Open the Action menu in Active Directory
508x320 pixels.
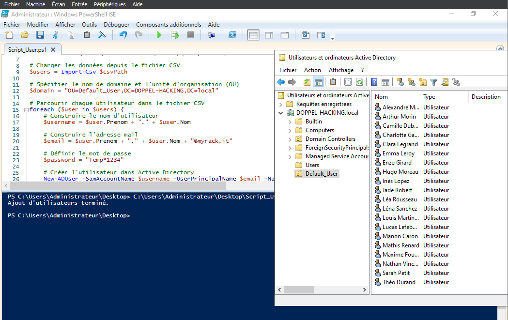[x=312, y=70]
